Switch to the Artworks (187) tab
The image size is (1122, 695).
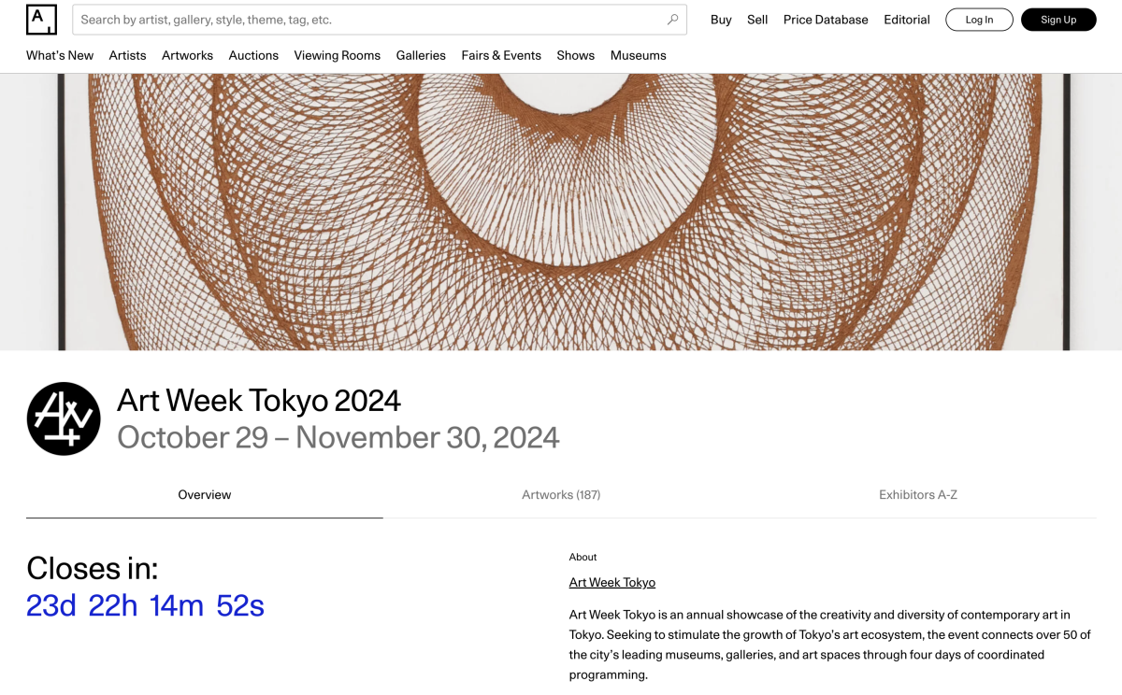[561, 495]
